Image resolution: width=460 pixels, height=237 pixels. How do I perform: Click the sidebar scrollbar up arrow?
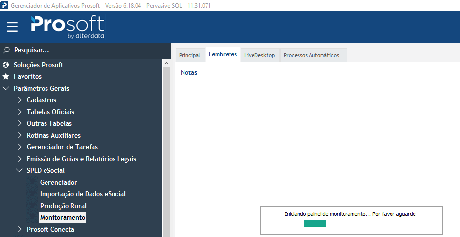(x=166, y=63)
